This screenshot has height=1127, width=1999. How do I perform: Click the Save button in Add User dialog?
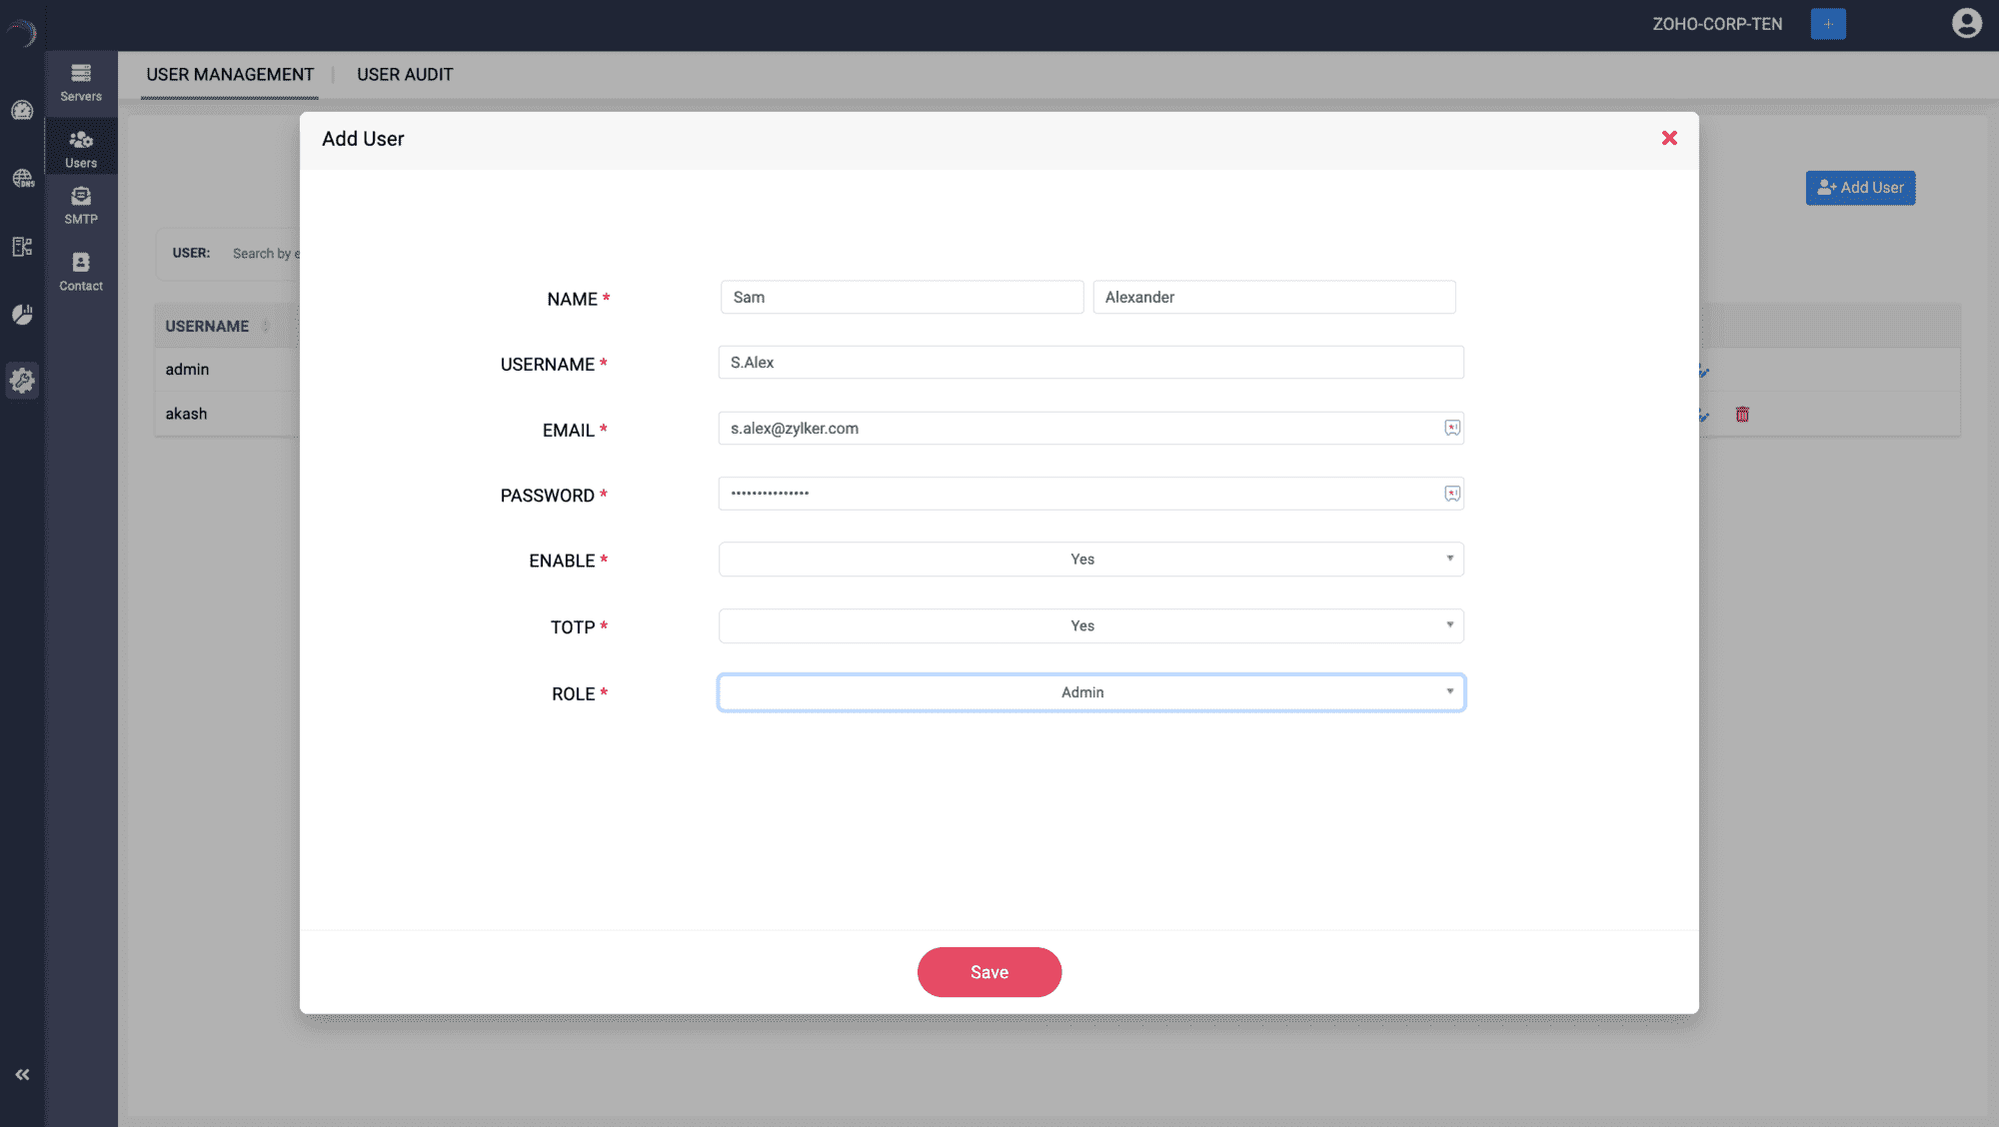pos(989,971)
